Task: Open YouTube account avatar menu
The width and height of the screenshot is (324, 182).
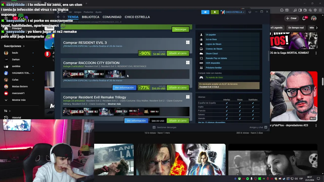Action: [314, 18]
